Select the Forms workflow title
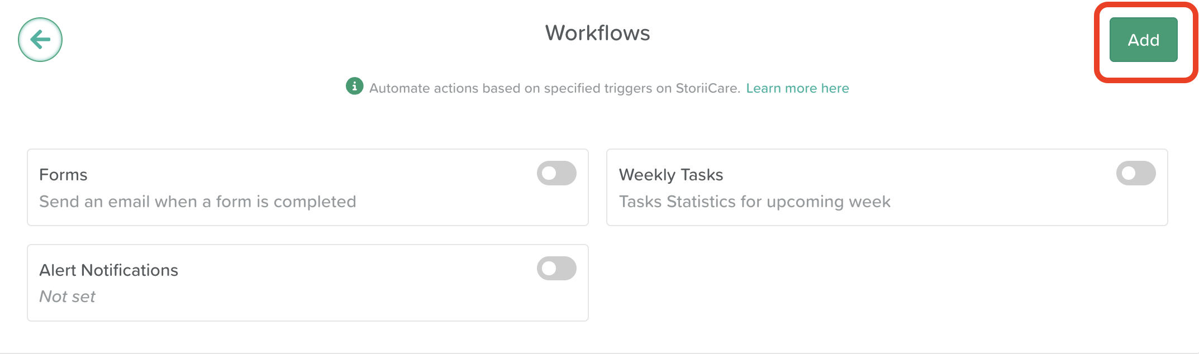Image resolution: width=1199 pixels, height=354 pixels. pos(63,175)
